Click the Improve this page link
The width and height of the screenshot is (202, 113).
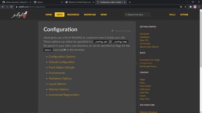click(x=122, y=31)
